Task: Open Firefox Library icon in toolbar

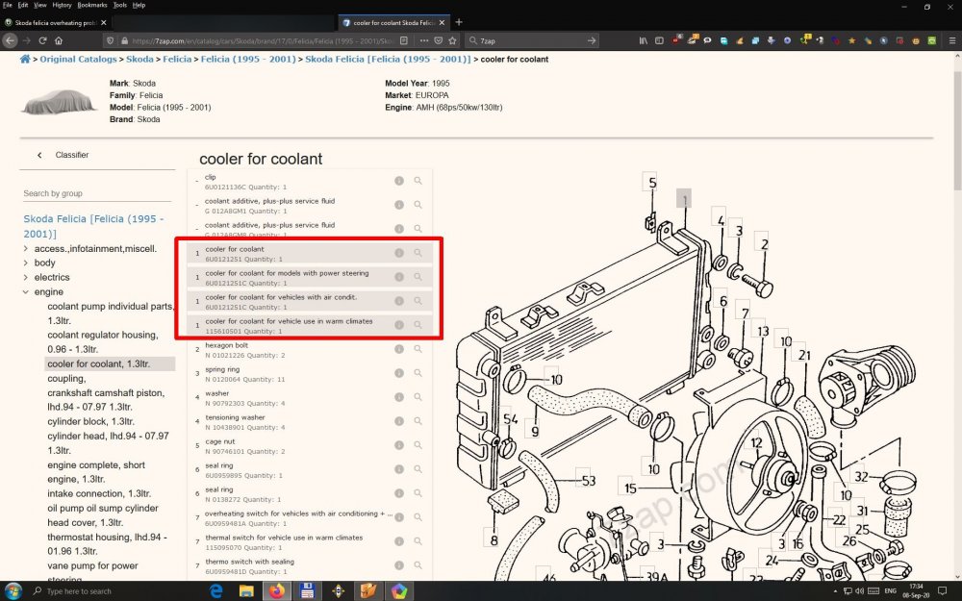Action: [x=643, y=40]
